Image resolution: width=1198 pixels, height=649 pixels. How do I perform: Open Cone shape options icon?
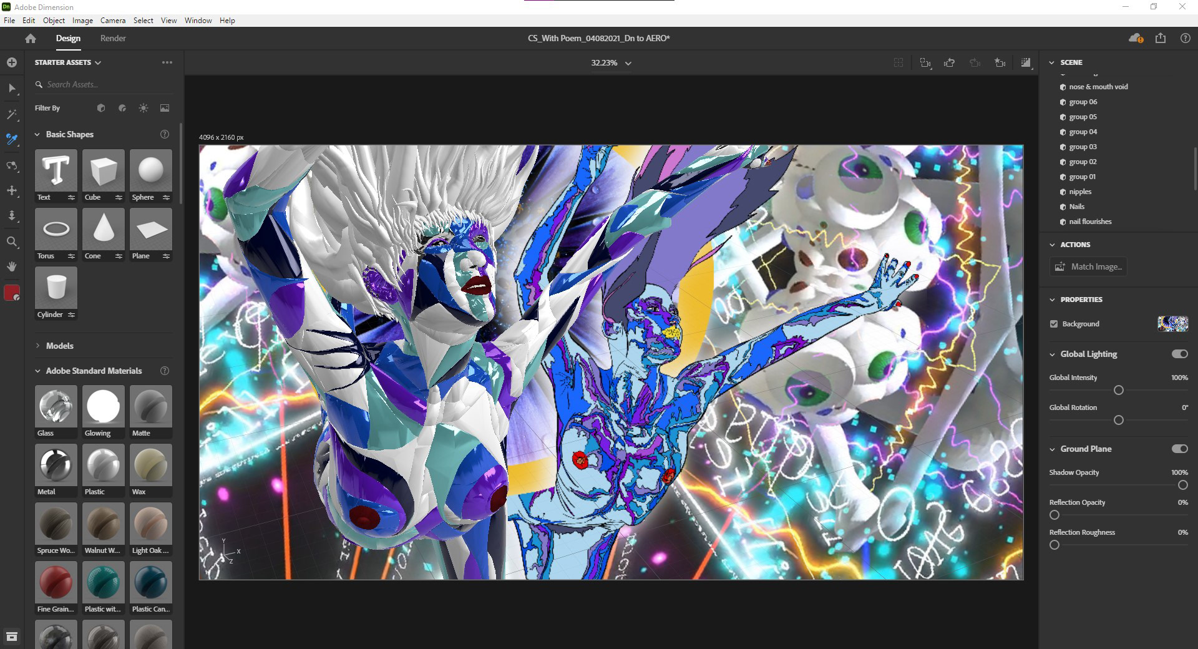click(x=119, y=256)
